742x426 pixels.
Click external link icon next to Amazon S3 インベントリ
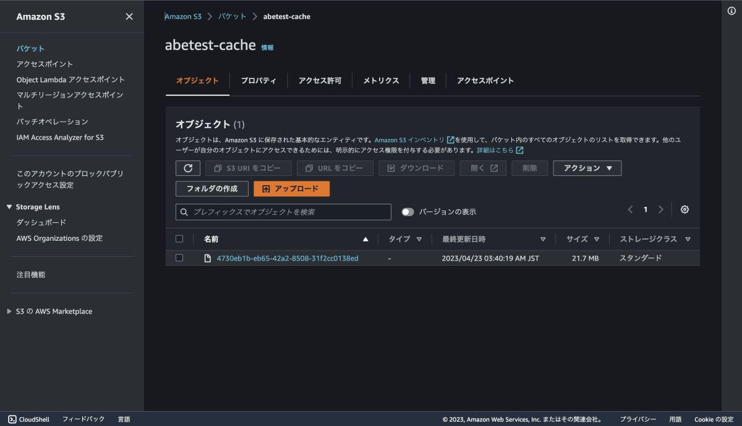[x=450, y=140]
